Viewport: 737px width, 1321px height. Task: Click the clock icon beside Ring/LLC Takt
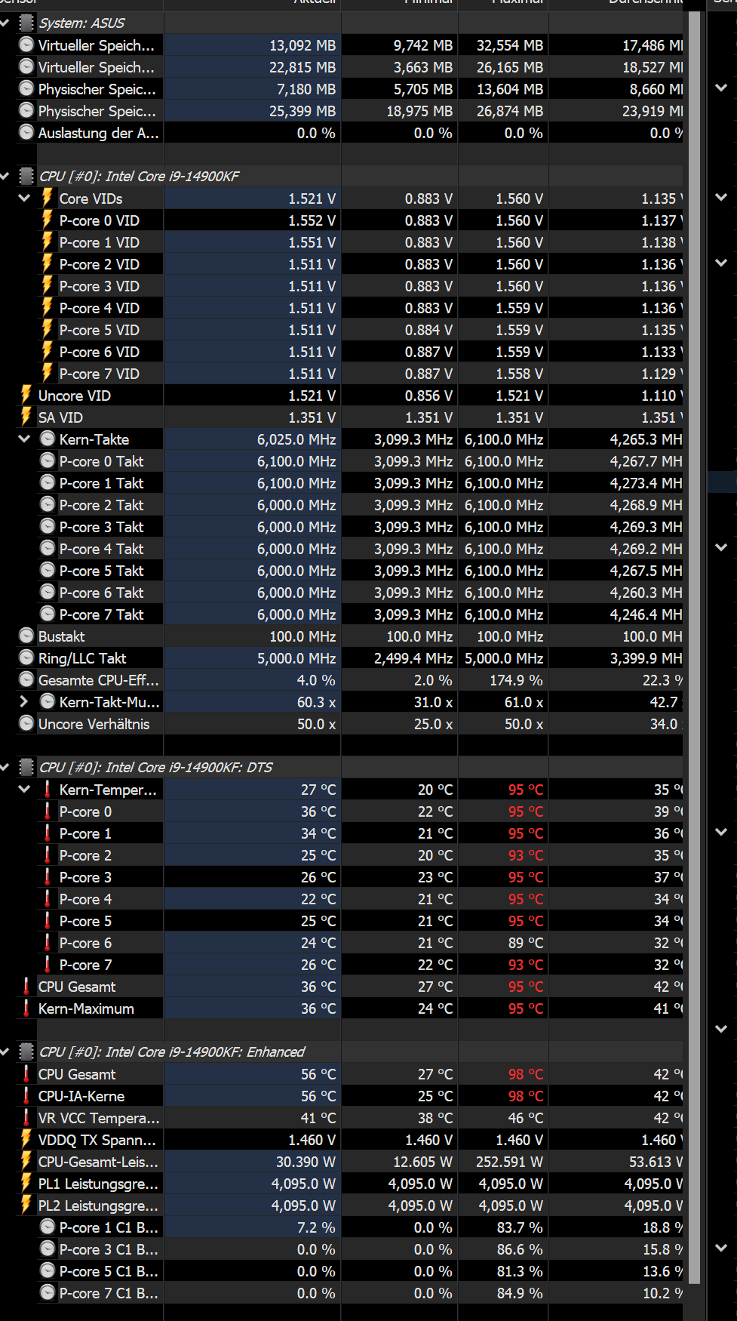click(x=26, y=657)
